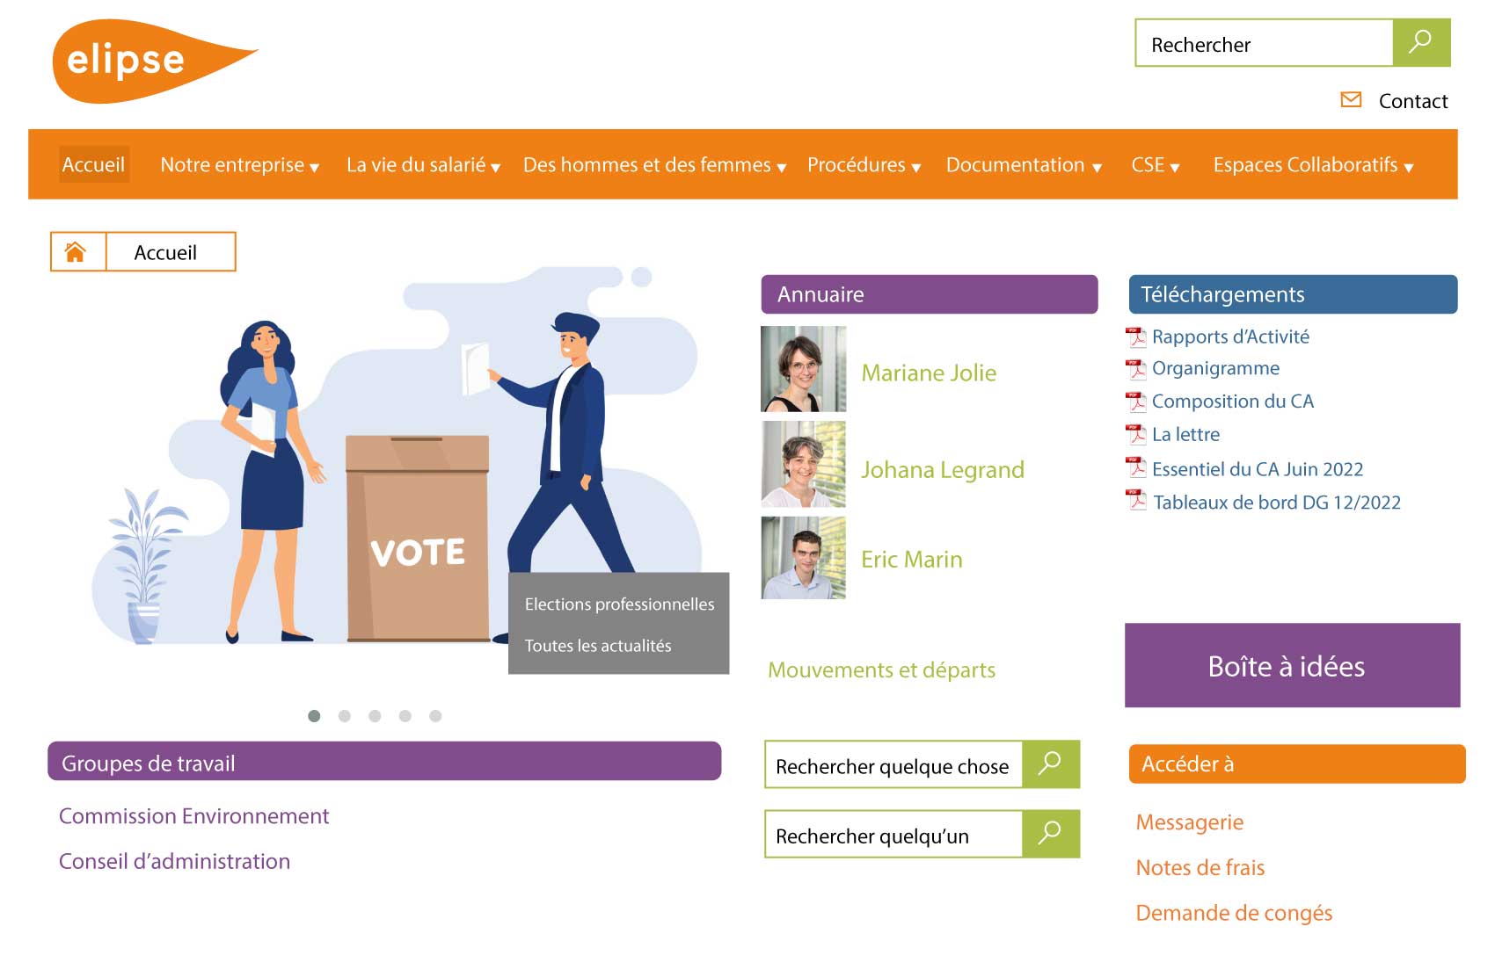The image size is (1495, 977).
Task: Click the envelope icon next to Contact
Action: click(x=1350, y=100)
